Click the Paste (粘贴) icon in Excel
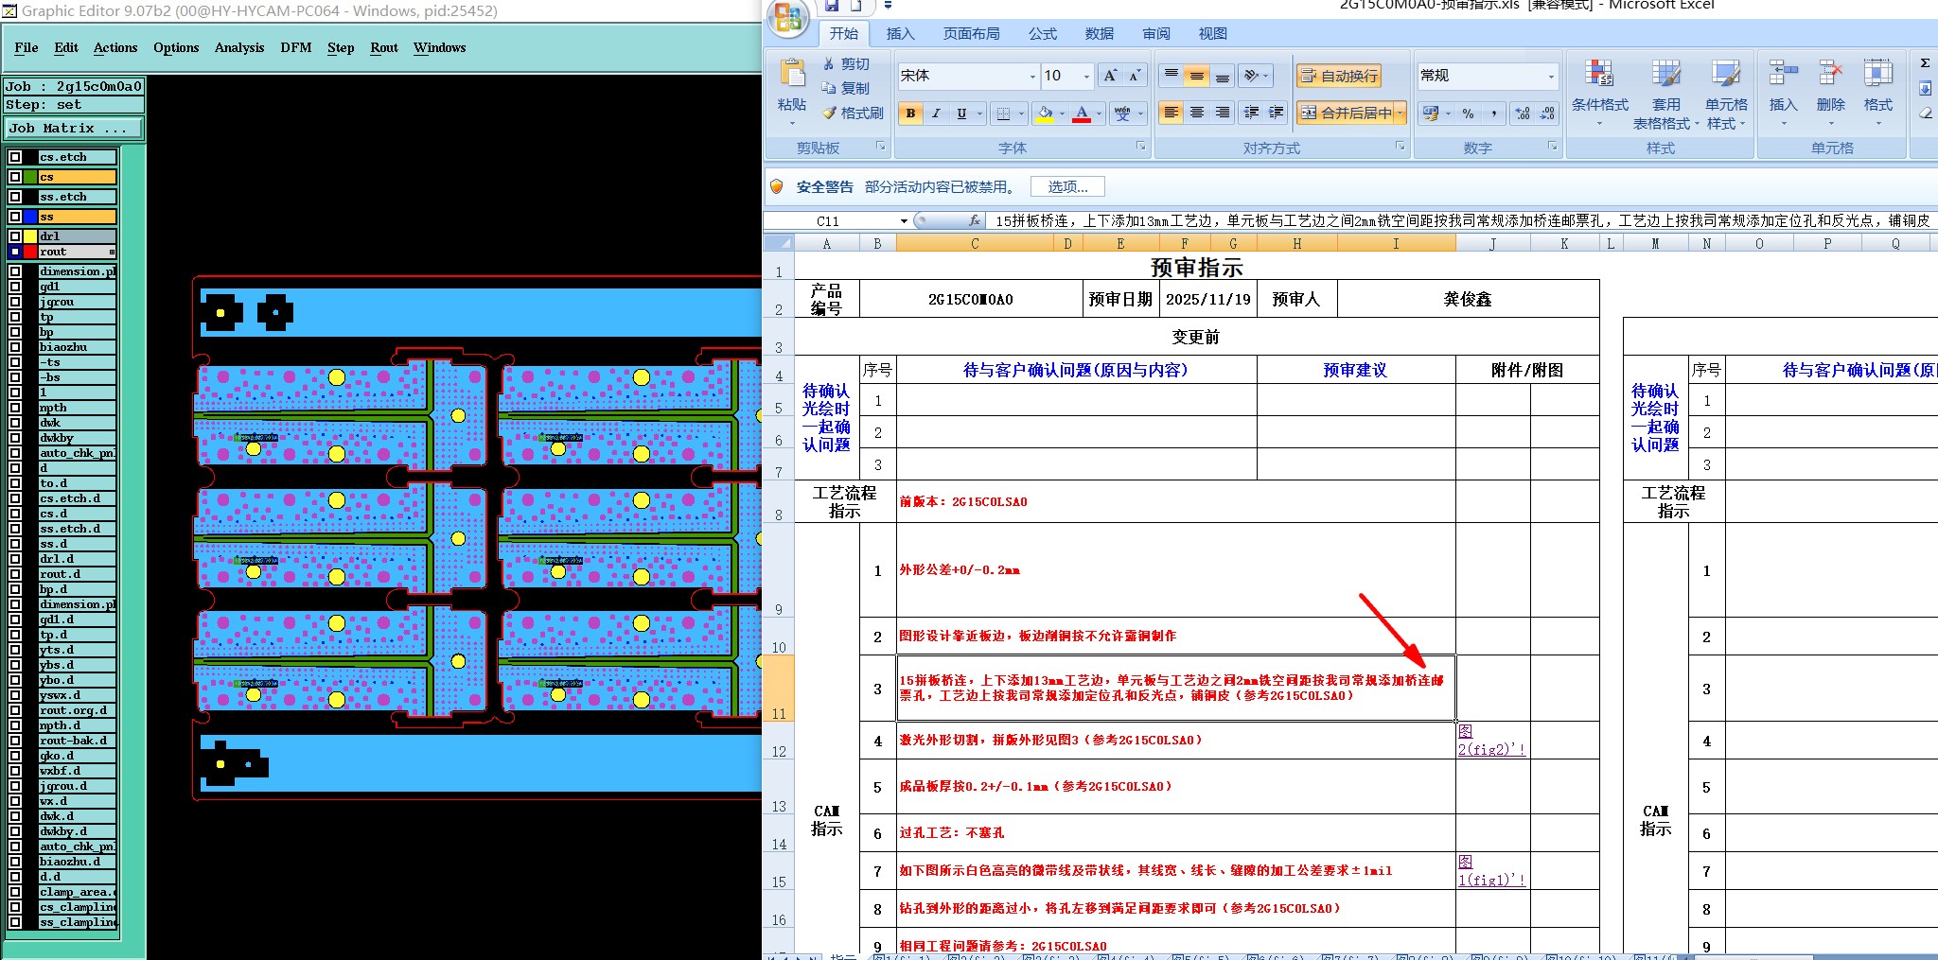The width and height of the screenshot is (1938, 960). (792, 74)
